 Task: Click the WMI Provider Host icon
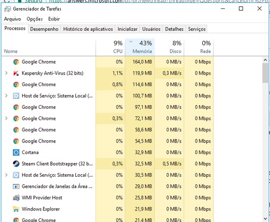coord(16,198)
